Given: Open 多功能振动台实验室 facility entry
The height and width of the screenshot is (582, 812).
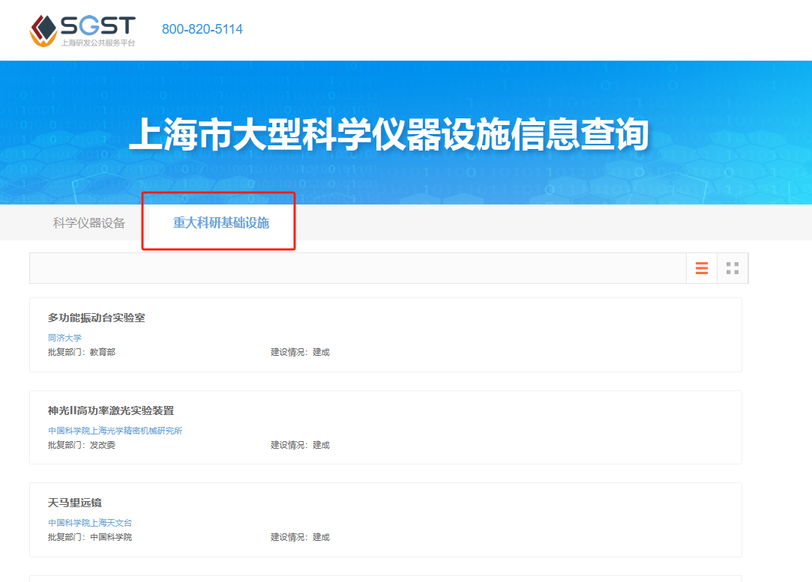Looking at the screenshot, I should pyautogui.click(x=96, y=318).
